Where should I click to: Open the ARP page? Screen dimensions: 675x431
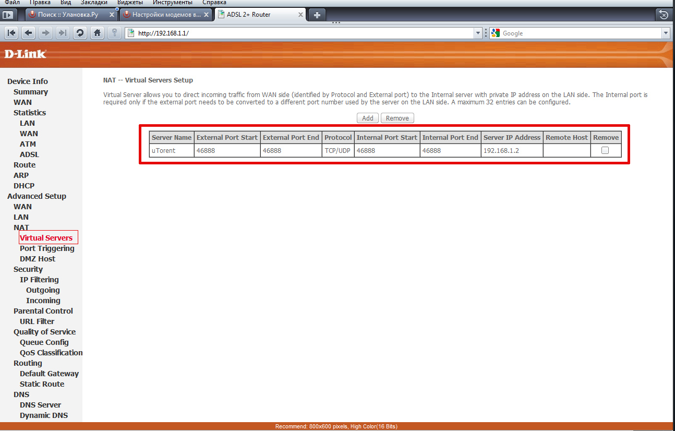(x=21, y=175)
